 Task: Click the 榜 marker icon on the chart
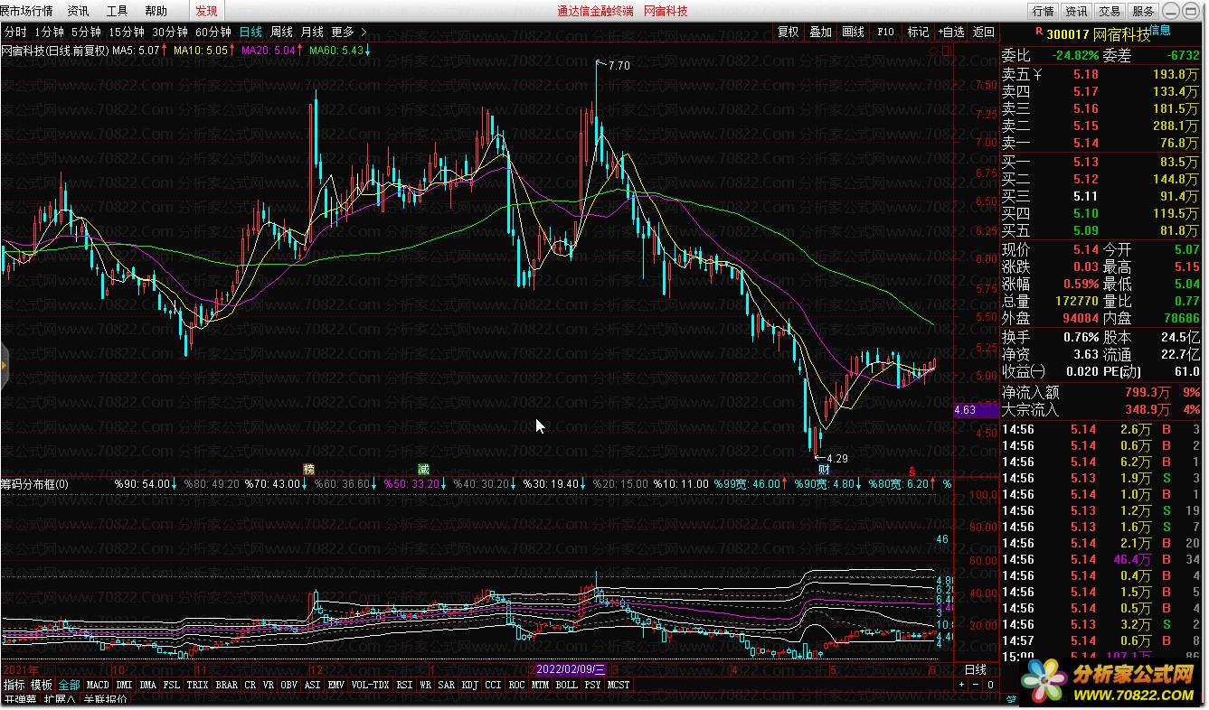[309, 469]
